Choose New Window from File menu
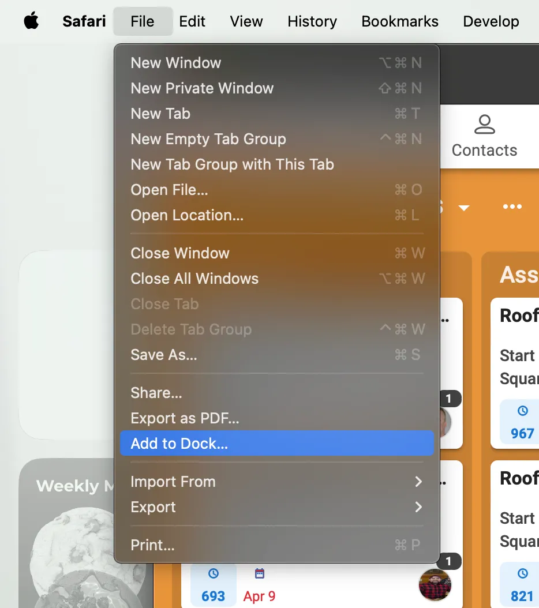Screen dimensions: 539x608 [277, 63]
